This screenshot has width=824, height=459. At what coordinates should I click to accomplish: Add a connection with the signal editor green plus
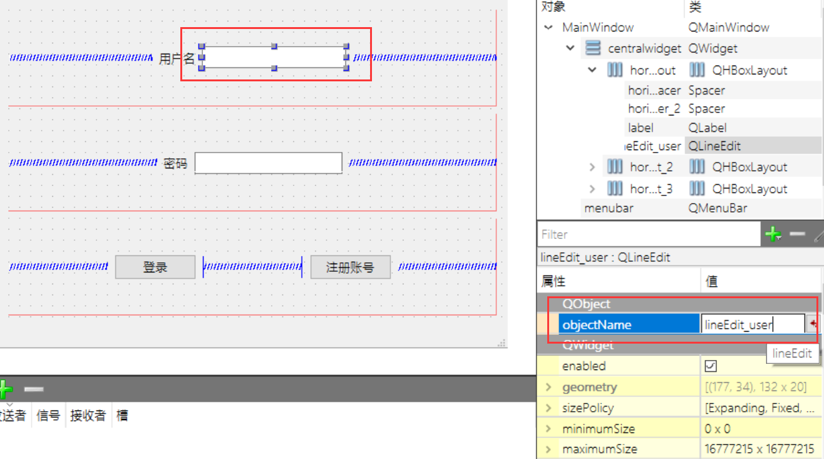coord(5,389)
